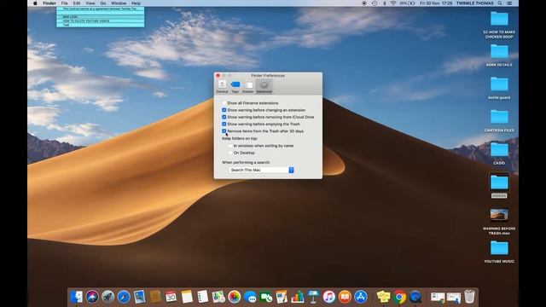Screen dimensions: 546x307
Task: Open Notification Center from menu bar
Action: pos(509,3)
